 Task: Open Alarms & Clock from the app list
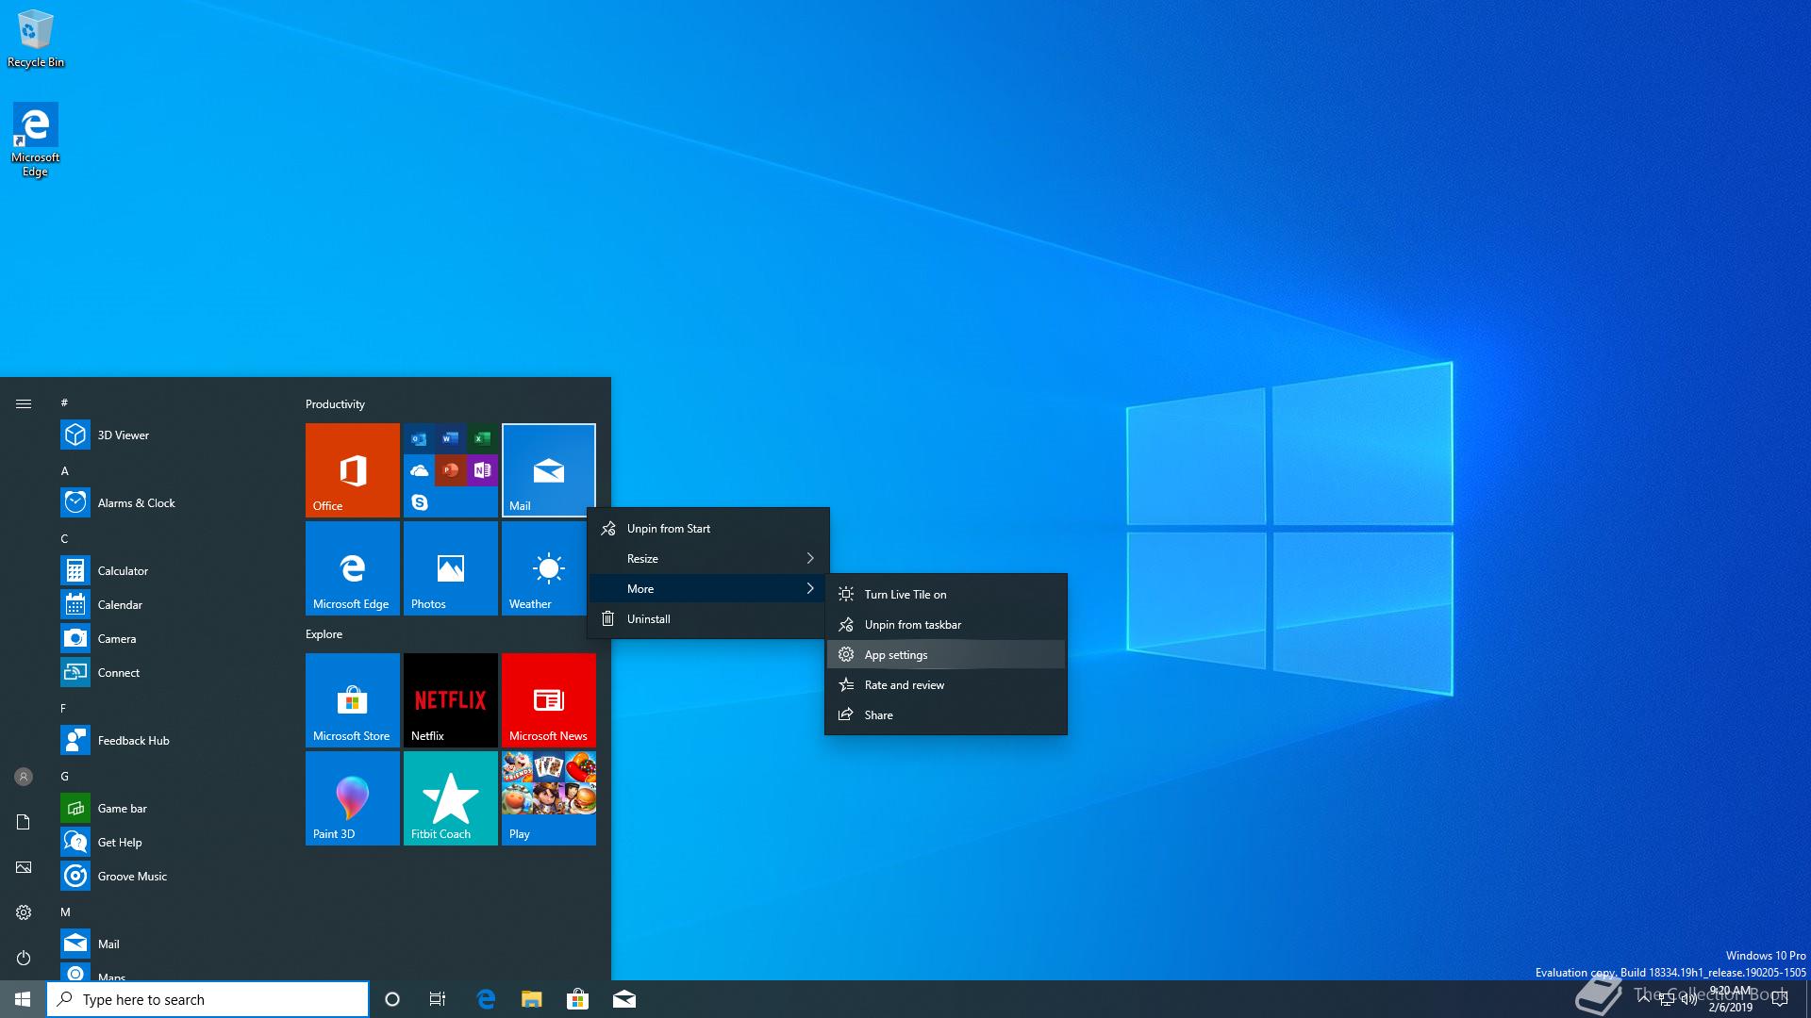pos(174,503)
